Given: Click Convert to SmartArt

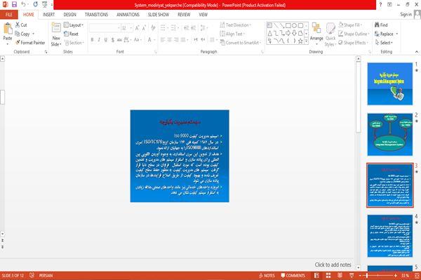Looking at the screenshot, I should [x=240, y=43].
